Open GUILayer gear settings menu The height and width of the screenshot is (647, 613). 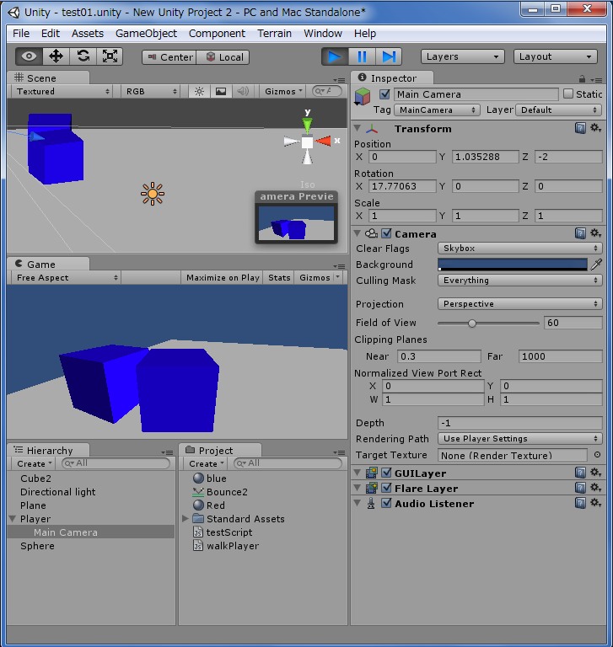pyautogui.click(x=595, y=473)
